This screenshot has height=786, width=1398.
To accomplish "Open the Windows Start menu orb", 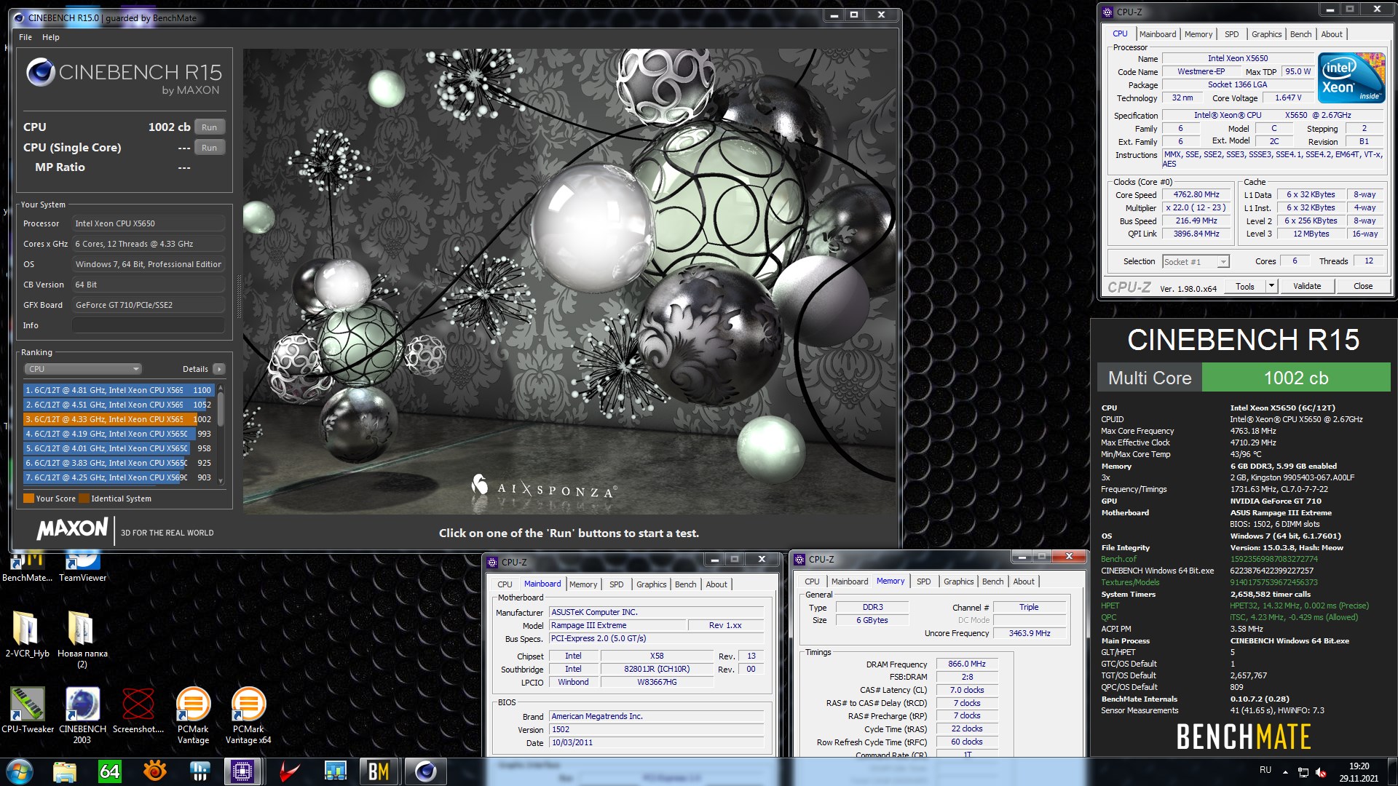I will (20, 771).
